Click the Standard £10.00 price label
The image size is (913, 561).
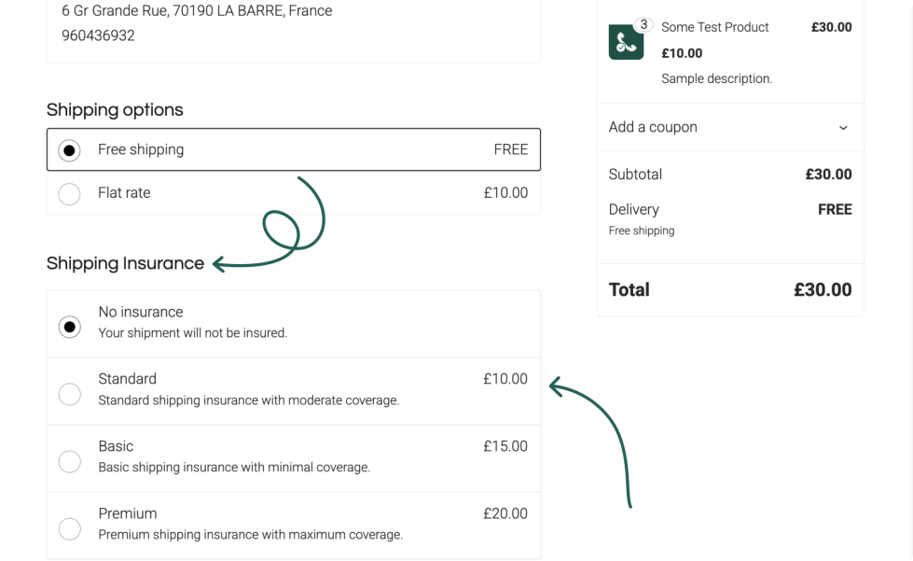point(505,379)
